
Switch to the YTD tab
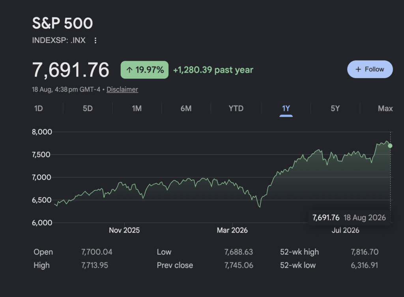click(236, 108)
